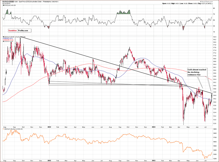Click the Chg percent value in header
Viewport: 219px width, 162px height.
click(209, 4)
